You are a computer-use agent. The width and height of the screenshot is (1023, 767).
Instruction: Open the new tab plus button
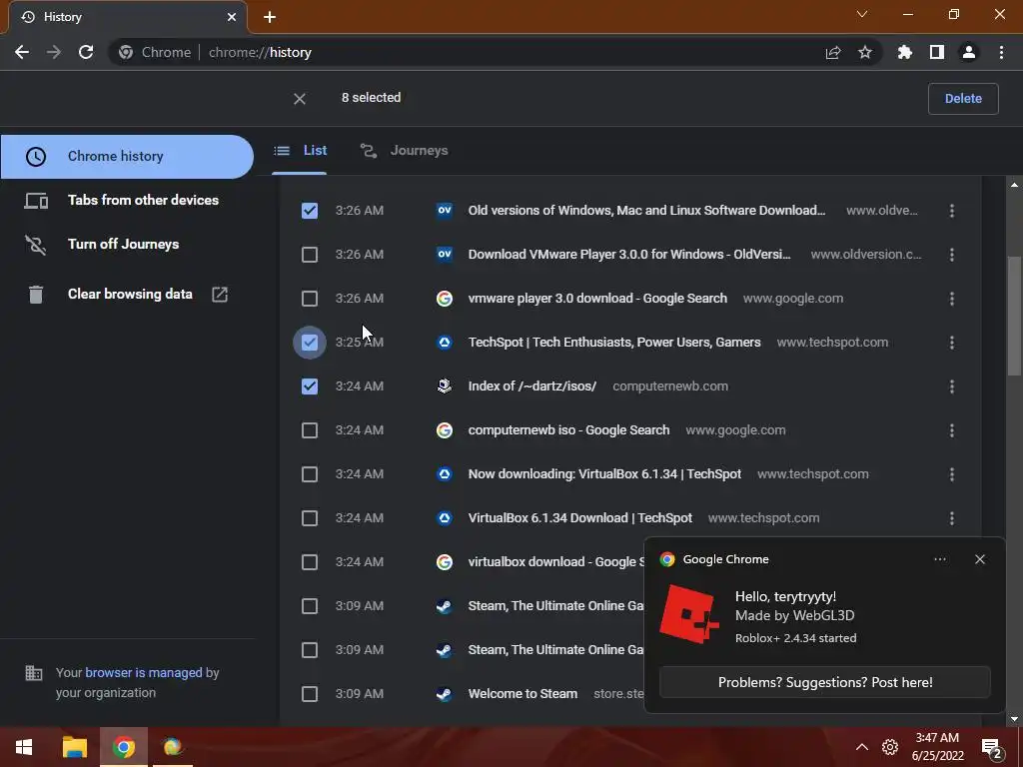[x=270, y=17]
